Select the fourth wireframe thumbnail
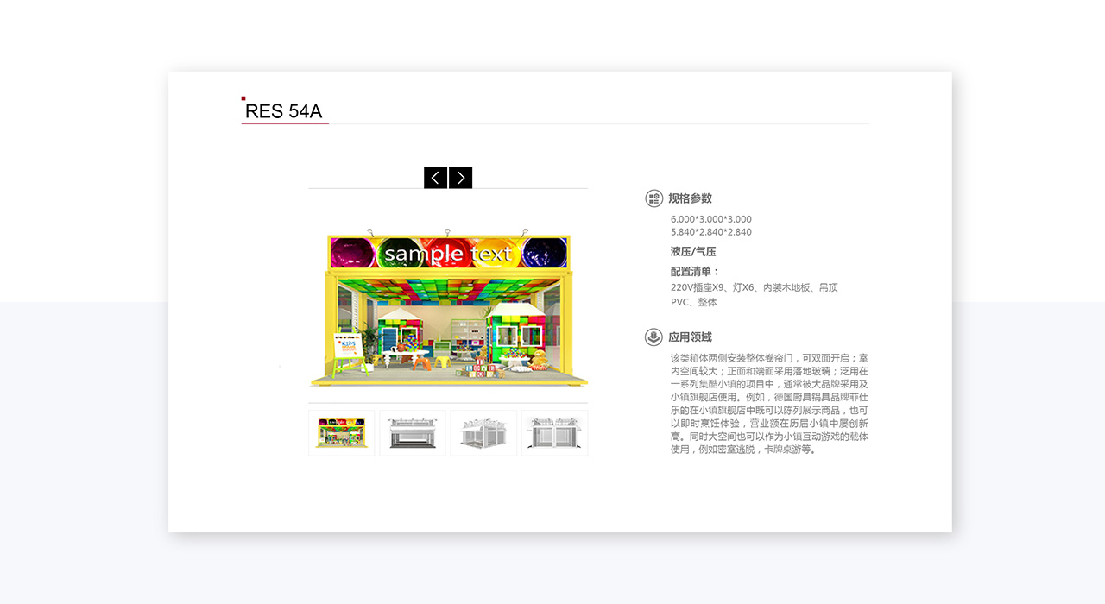Screen dimensions: 1105x604 coord(554,433)
